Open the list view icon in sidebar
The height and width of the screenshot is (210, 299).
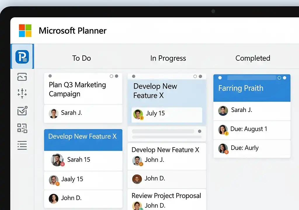pos(22,146)
